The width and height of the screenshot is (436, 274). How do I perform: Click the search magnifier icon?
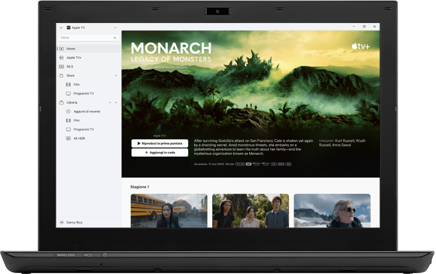[115, 38]
